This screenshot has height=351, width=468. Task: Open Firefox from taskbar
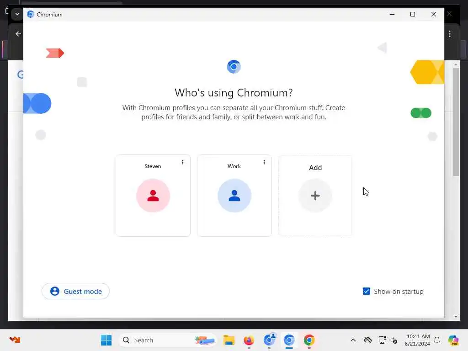tap(249, 340)
